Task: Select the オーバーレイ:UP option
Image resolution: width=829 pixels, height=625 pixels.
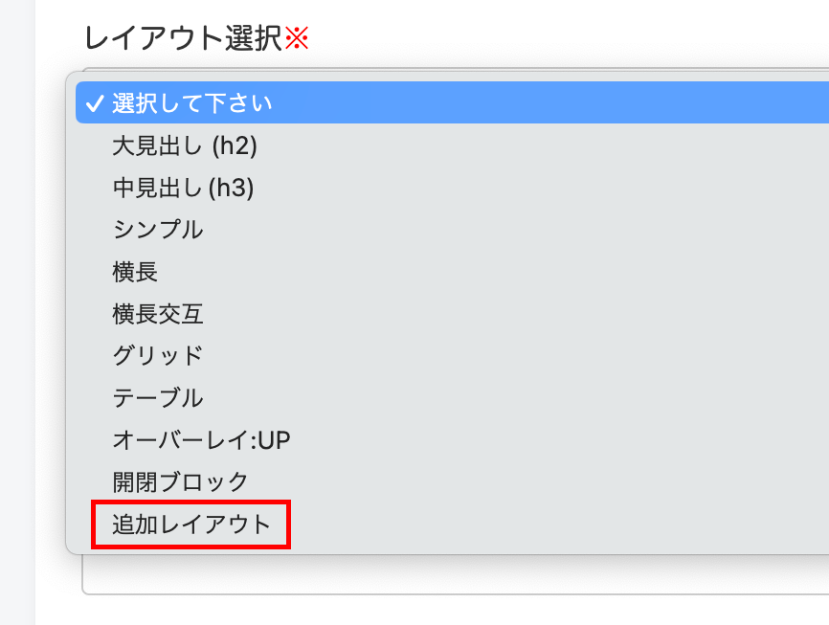Action: pos(201,439)
